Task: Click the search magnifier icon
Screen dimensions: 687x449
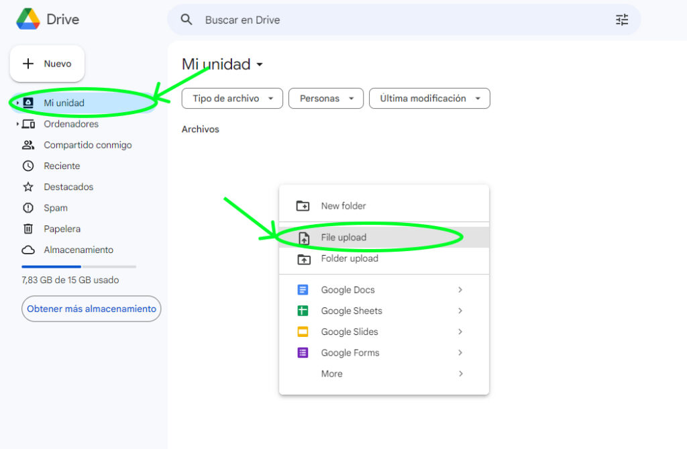Action: tap(187, 19)
